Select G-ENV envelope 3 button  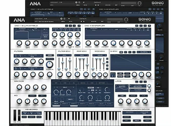point(134,52)
